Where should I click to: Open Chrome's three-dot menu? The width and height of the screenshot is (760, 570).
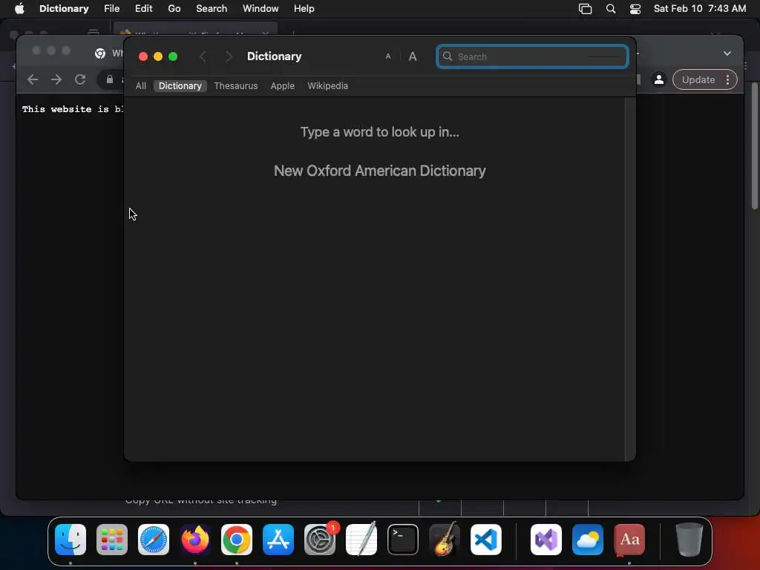[727, 80]
